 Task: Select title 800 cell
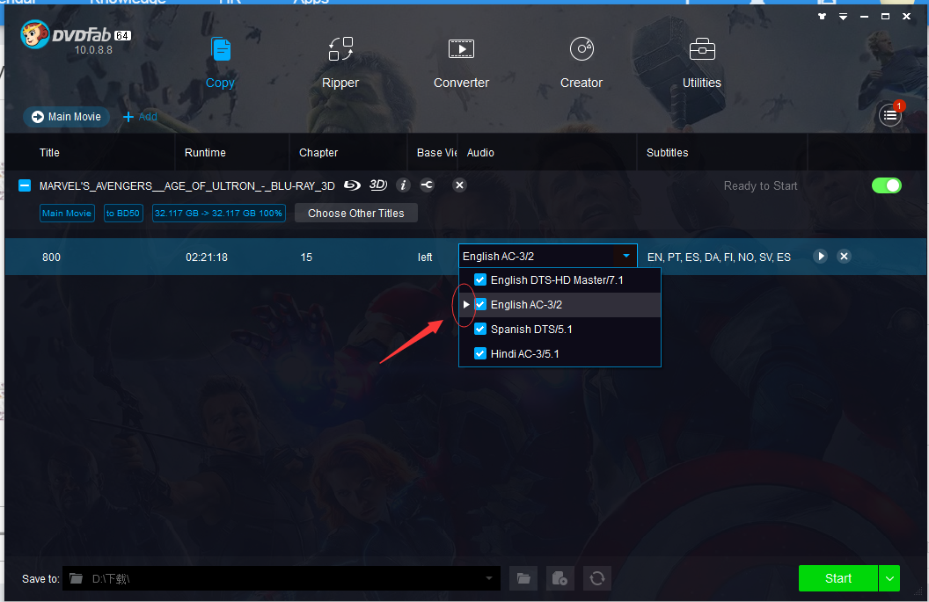point(52,257)
